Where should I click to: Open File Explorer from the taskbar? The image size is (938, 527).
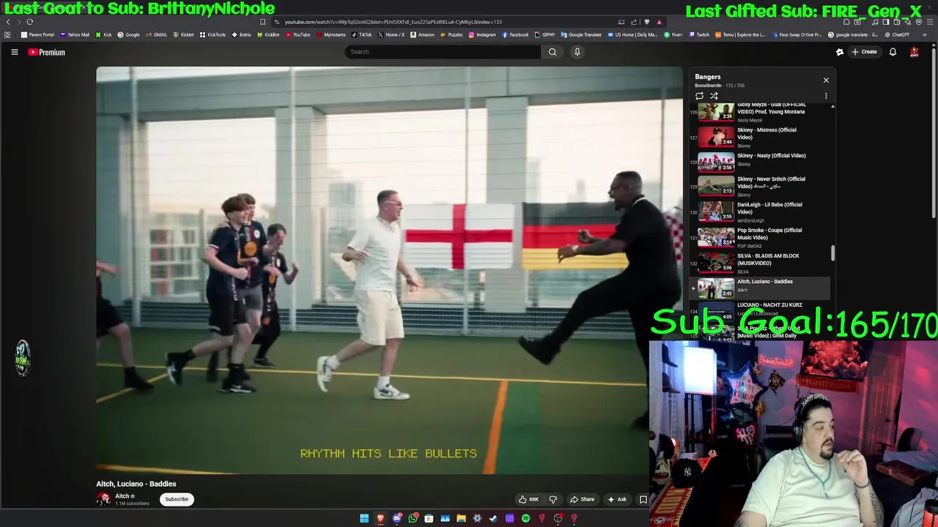click(461, 519)
